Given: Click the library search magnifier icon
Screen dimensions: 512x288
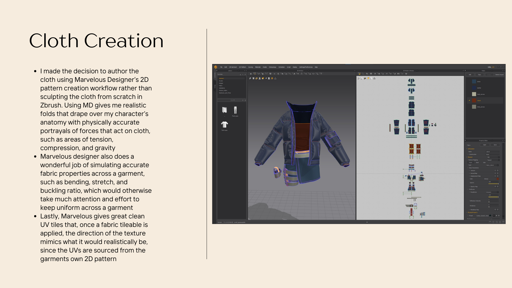Looking at the screenshot, I should click(232, 100).
